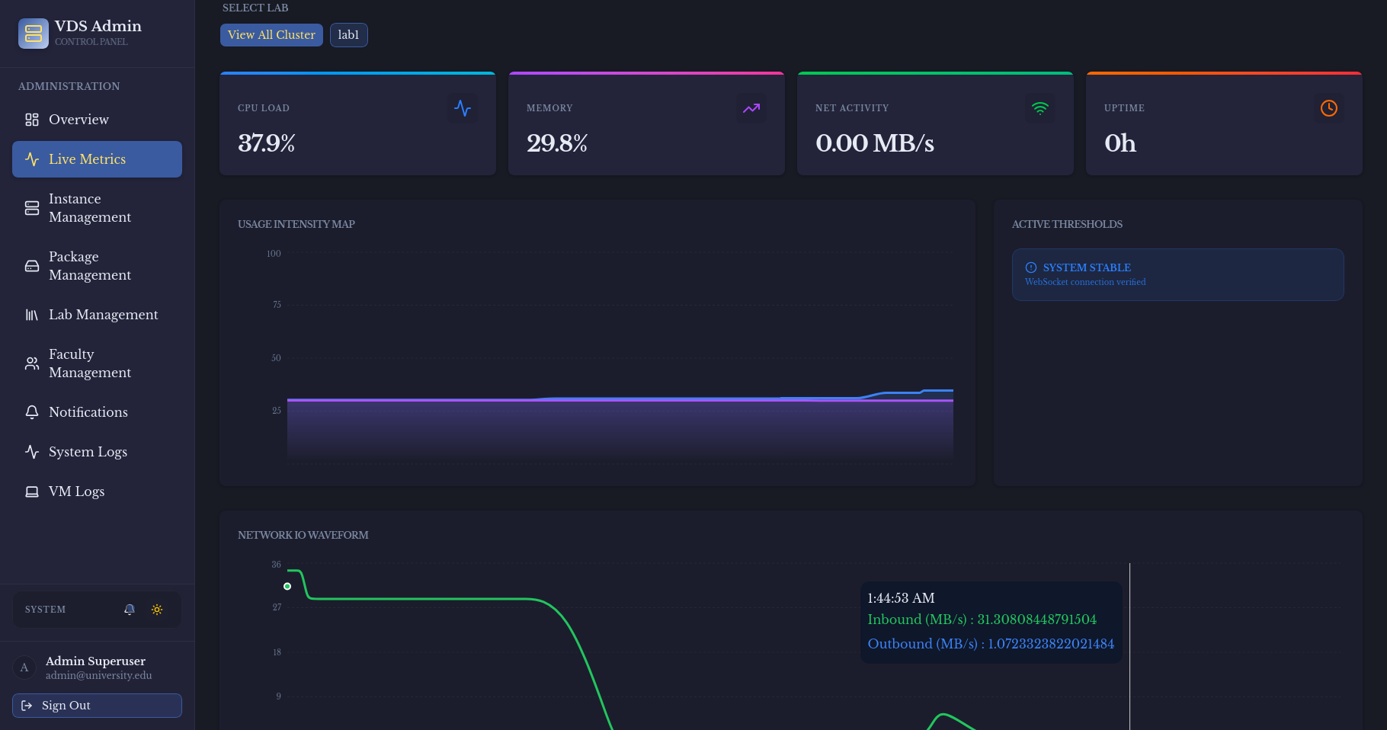Select View All Cluster filter
The image size is (1387, 730).
(271, 35)
